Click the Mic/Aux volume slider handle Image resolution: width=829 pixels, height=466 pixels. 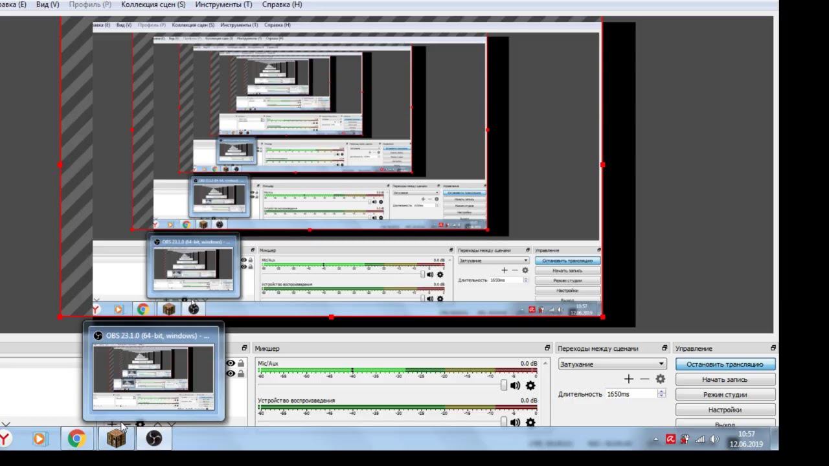click(504, 385)
